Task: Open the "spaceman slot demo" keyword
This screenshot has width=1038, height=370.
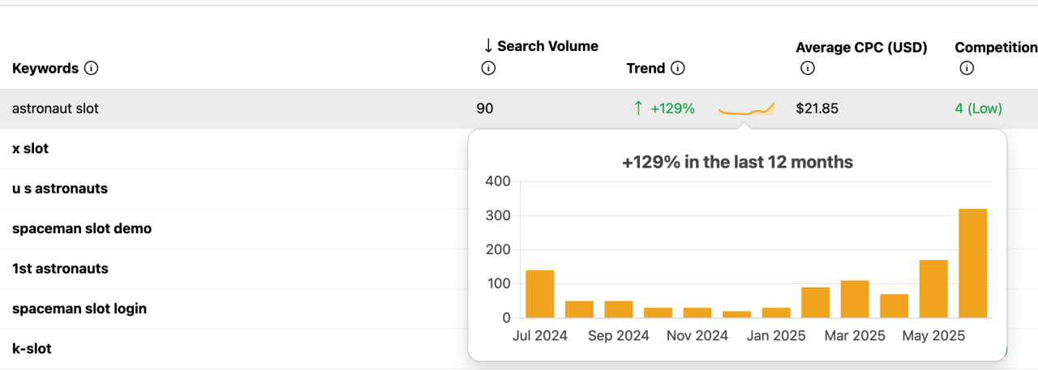Action: point(82,228)
